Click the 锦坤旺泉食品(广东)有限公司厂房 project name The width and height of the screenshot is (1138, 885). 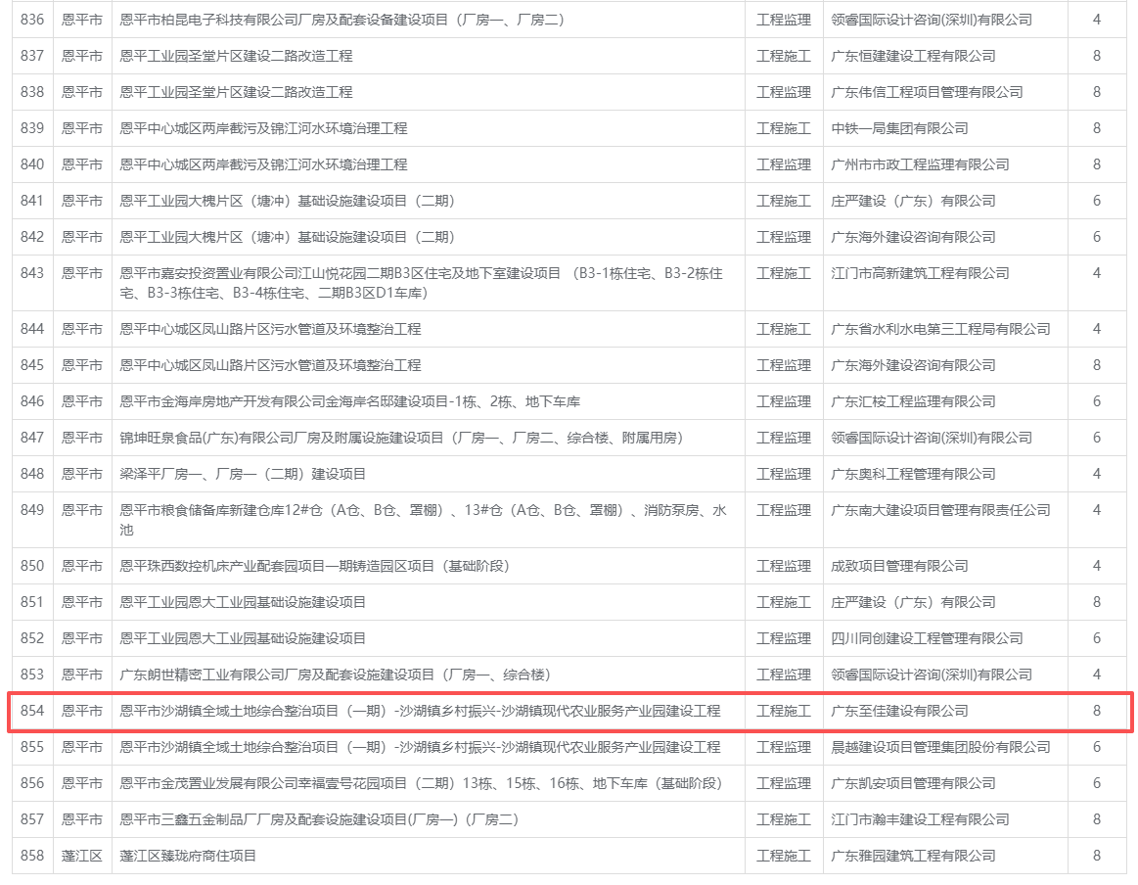tap(401, 439)
